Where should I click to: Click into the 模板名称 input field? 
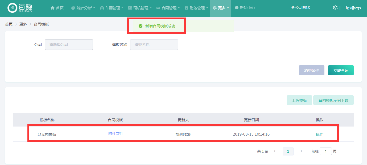[154, 45]
